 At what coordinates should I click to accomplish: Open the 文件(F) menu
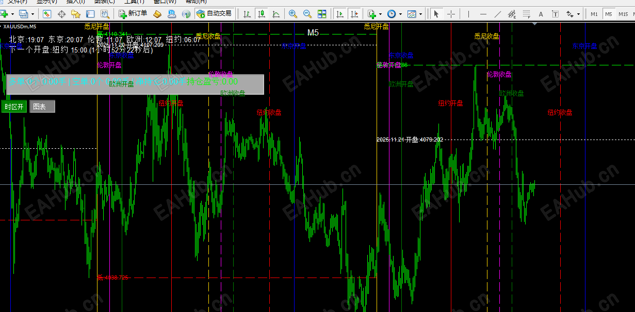(x=18, y=2)
